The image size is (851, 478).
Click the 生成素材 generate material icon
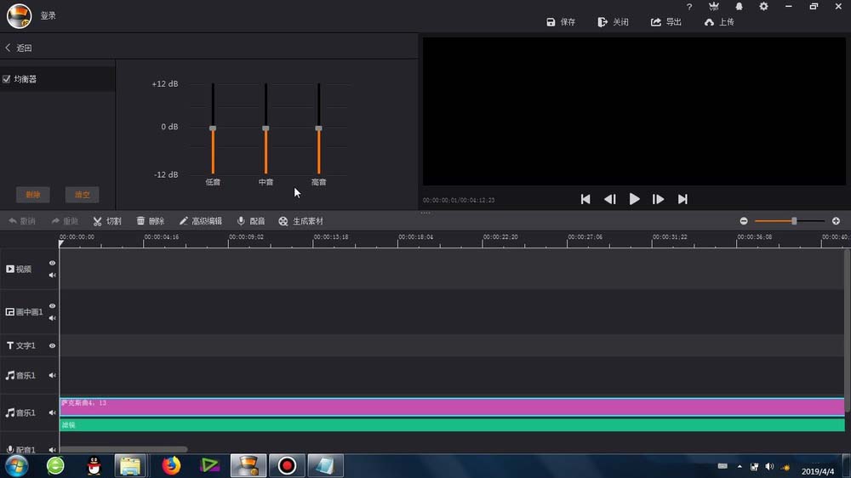pyautogui.click(x=283, y=221)
